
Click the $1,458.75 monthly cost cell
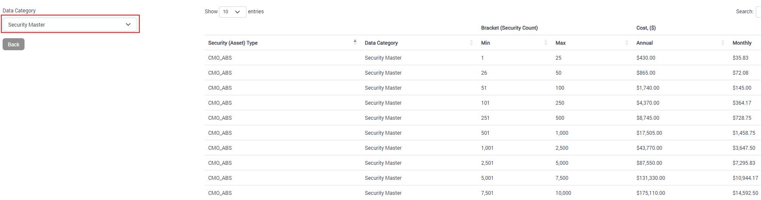coord(743,133)
